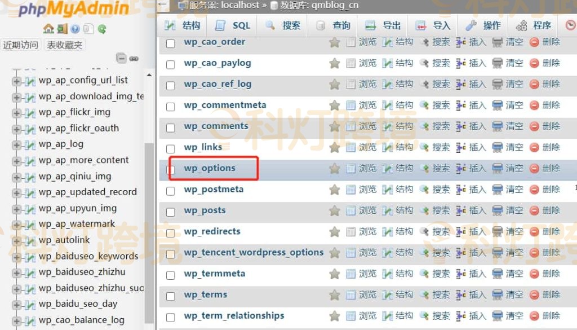Open the wp_options table link

coord(210,168)
